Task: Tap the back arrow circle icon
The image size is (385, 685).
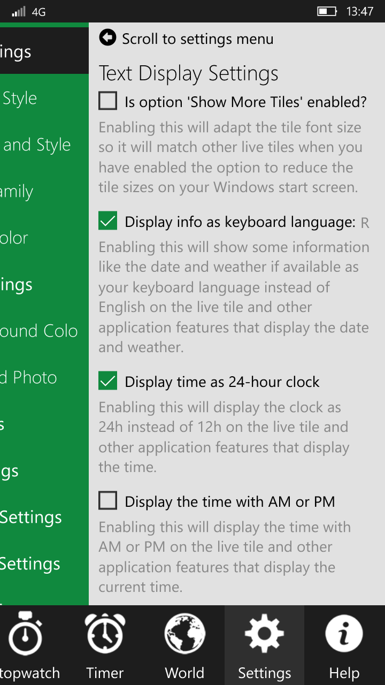Action: (x=107, y=37)
